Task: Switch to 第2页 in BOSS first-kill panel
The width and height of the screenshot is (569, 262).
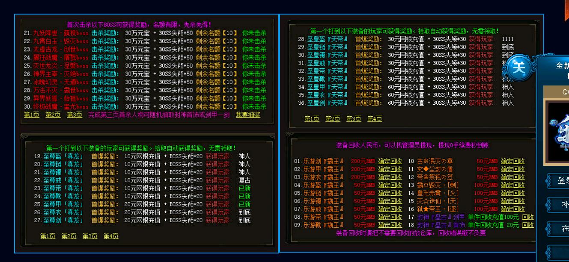Action: point(53,115)
